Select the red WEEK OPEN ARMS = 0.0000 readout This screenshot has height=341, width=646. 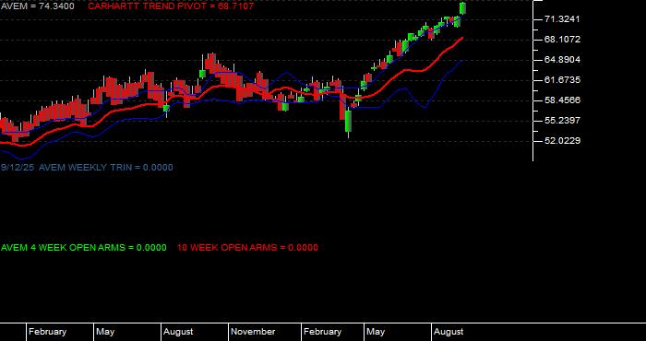[247, 248]
